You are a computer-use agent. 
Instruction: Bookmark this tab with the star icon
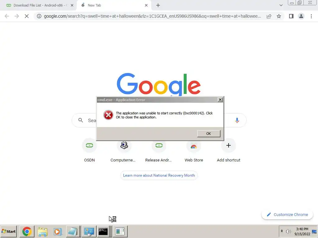(x=279, y=16)
